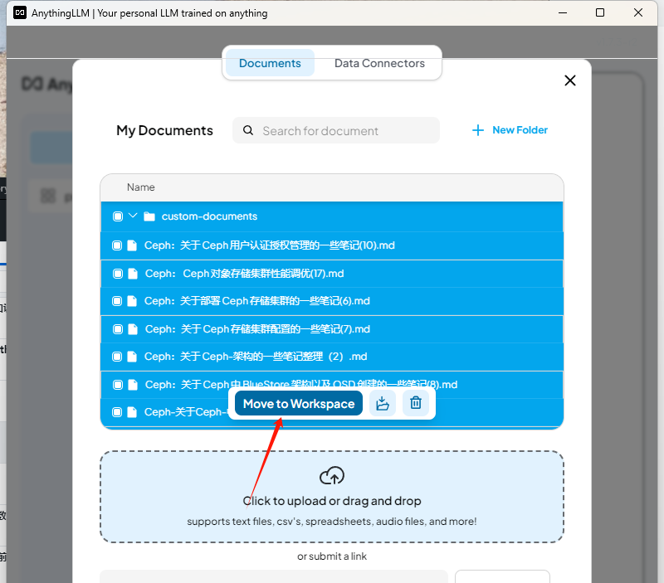Create a New Folder
This screenshot has height=583, width=664.
(x=510, y=130)
